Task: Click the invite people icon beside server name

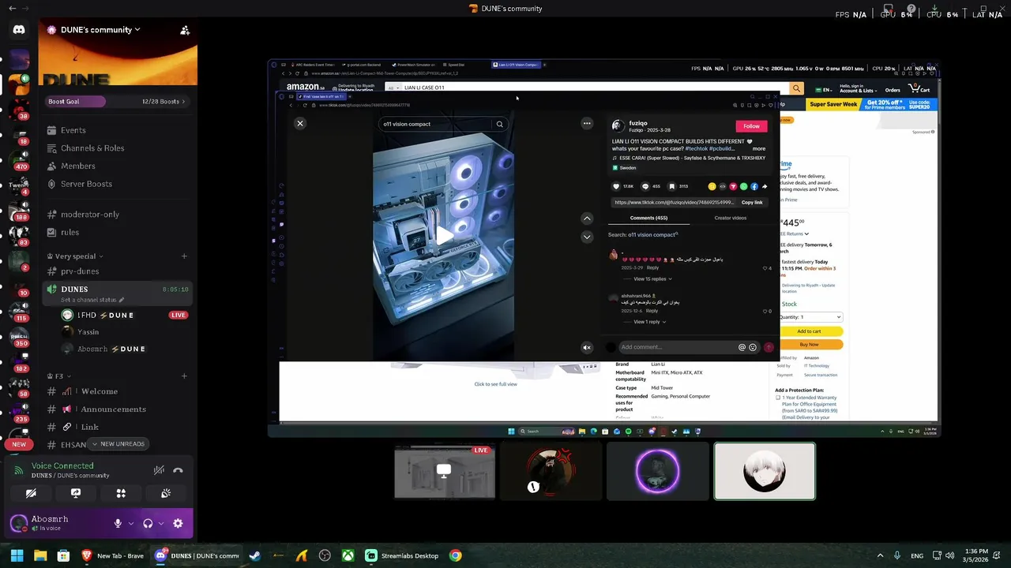Action: (184, 30)
